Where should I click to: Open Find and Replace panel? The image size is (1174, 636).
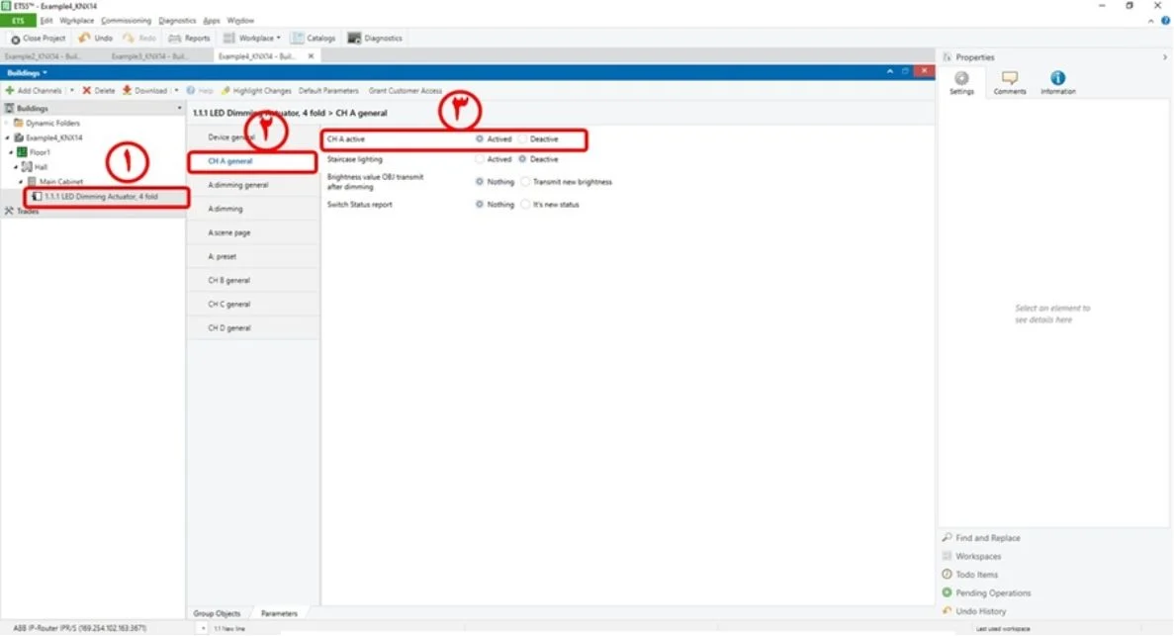coord(981,538)
